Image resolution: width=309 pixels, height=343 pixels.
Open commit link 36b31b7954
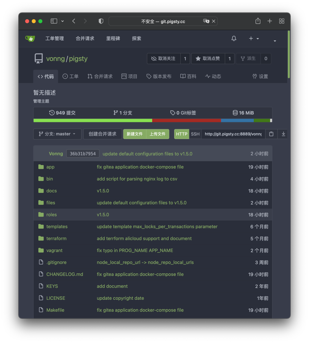coord(83,154)
